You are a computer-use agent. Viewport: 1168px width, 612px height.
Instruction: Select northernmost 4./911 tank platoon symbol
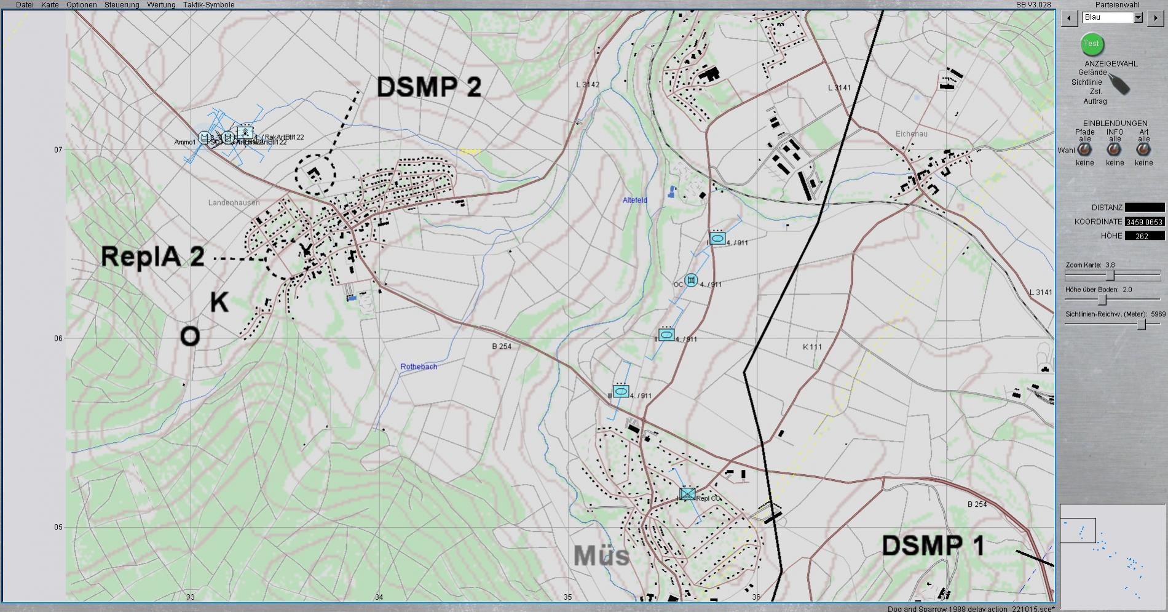717,239
